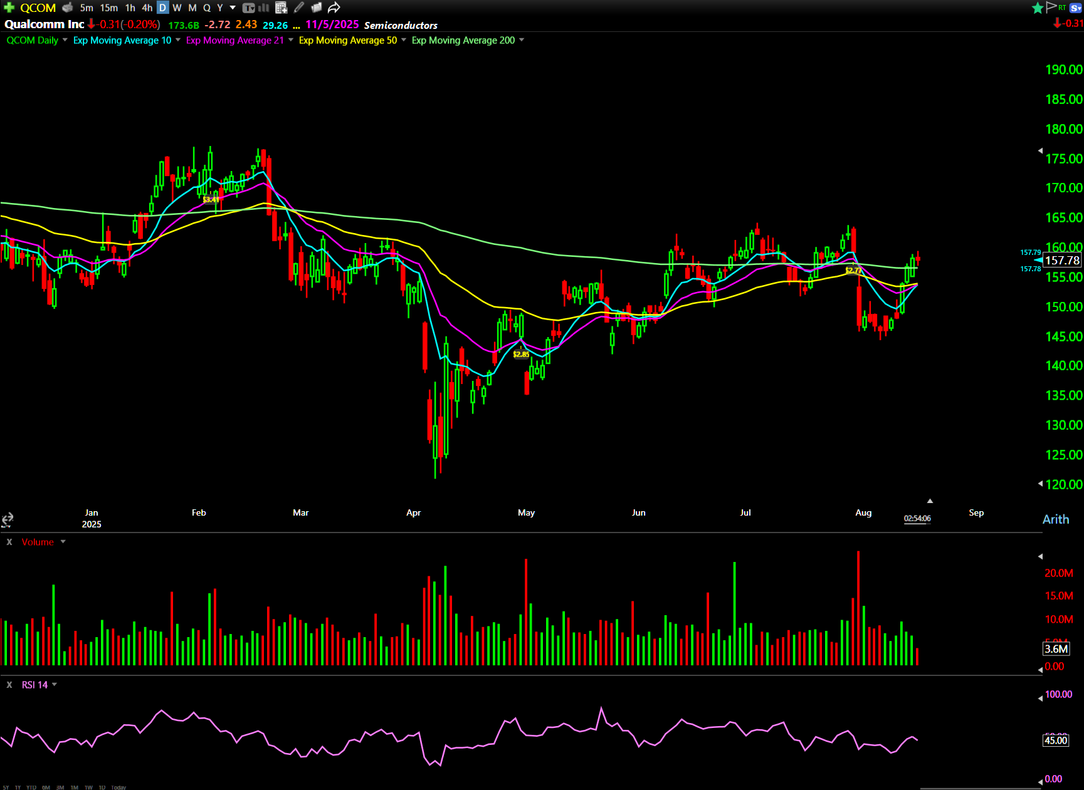The width and height of the screenshot is (1084, 790).
Task: Switch to the 15m timeframe
Action: click(109, 8)
